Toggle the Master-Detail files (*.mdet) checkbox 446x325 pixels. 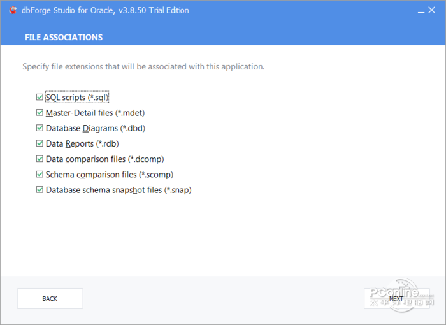tap(40, 113)
